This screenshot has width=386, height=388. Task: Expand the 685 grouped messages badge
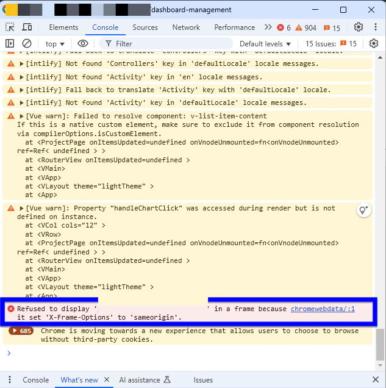[x=21, y=331]
